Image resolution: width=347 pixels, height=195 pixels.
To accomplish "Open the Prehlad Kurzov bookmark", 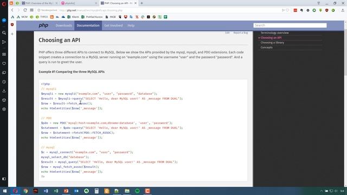I will pyautogui.click(x=92, y=17).
